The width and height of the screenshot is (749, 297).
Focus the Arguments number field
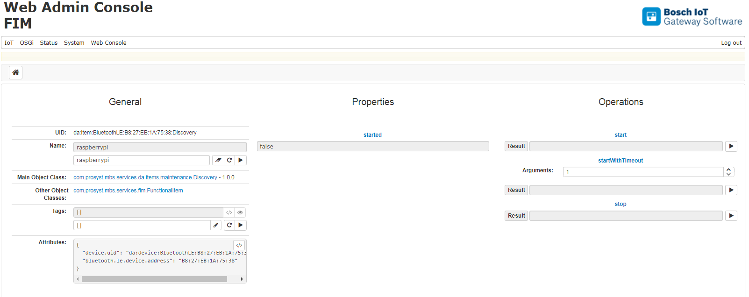point(643,172)
